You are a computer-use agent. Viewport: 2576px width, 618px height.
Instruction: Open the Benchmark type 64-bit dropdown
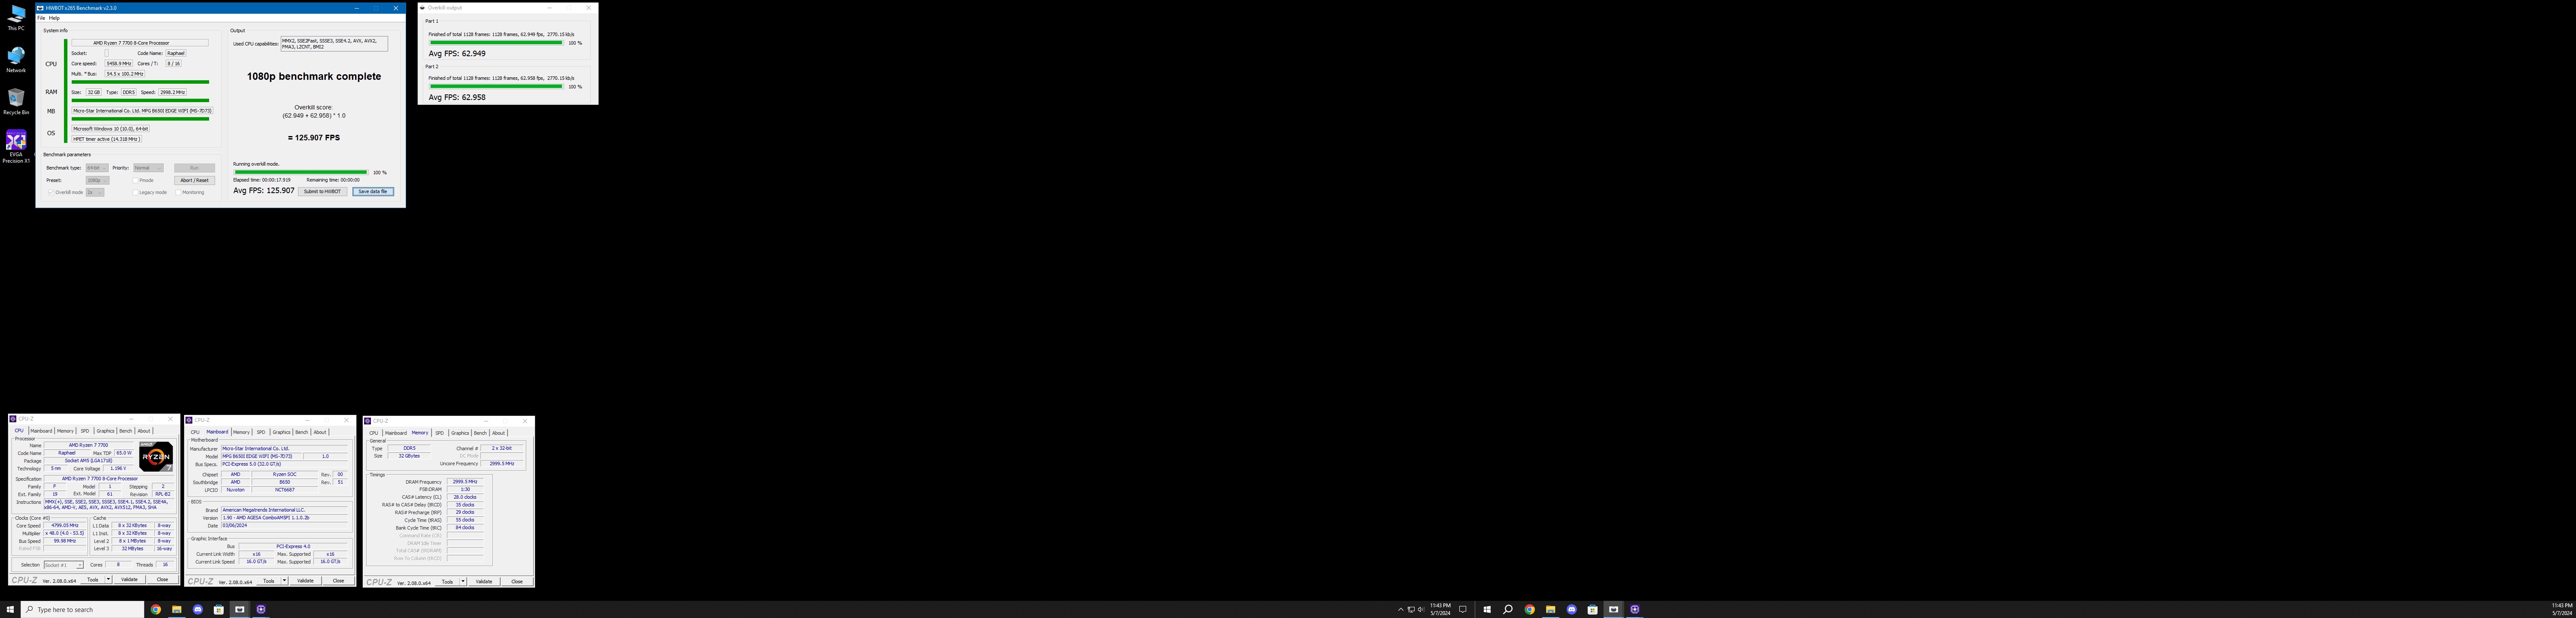(x=97, y=168)
